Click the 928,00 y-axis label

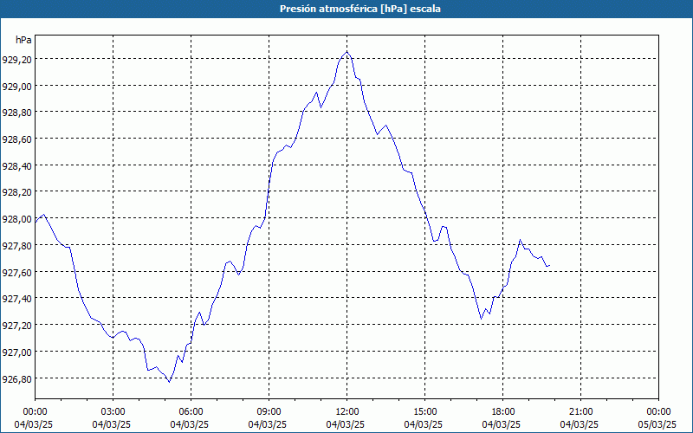(x=17, y=219)
